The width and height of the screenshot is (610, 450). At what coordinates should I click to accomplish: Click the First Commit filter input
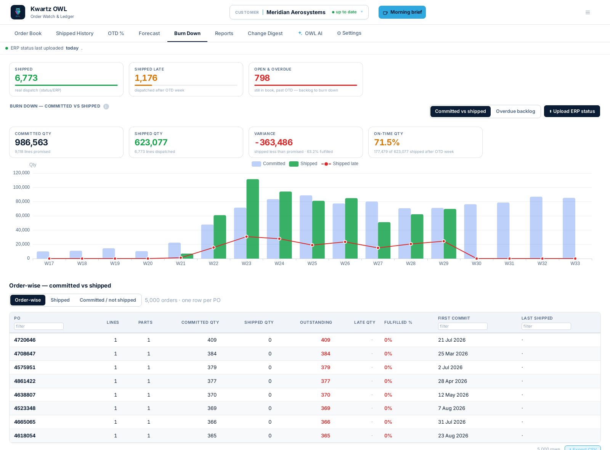point(463,326)
